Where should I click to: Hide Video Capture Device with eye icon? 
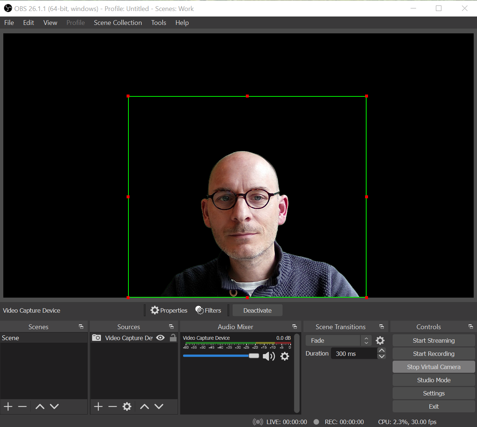click(160, 338)
